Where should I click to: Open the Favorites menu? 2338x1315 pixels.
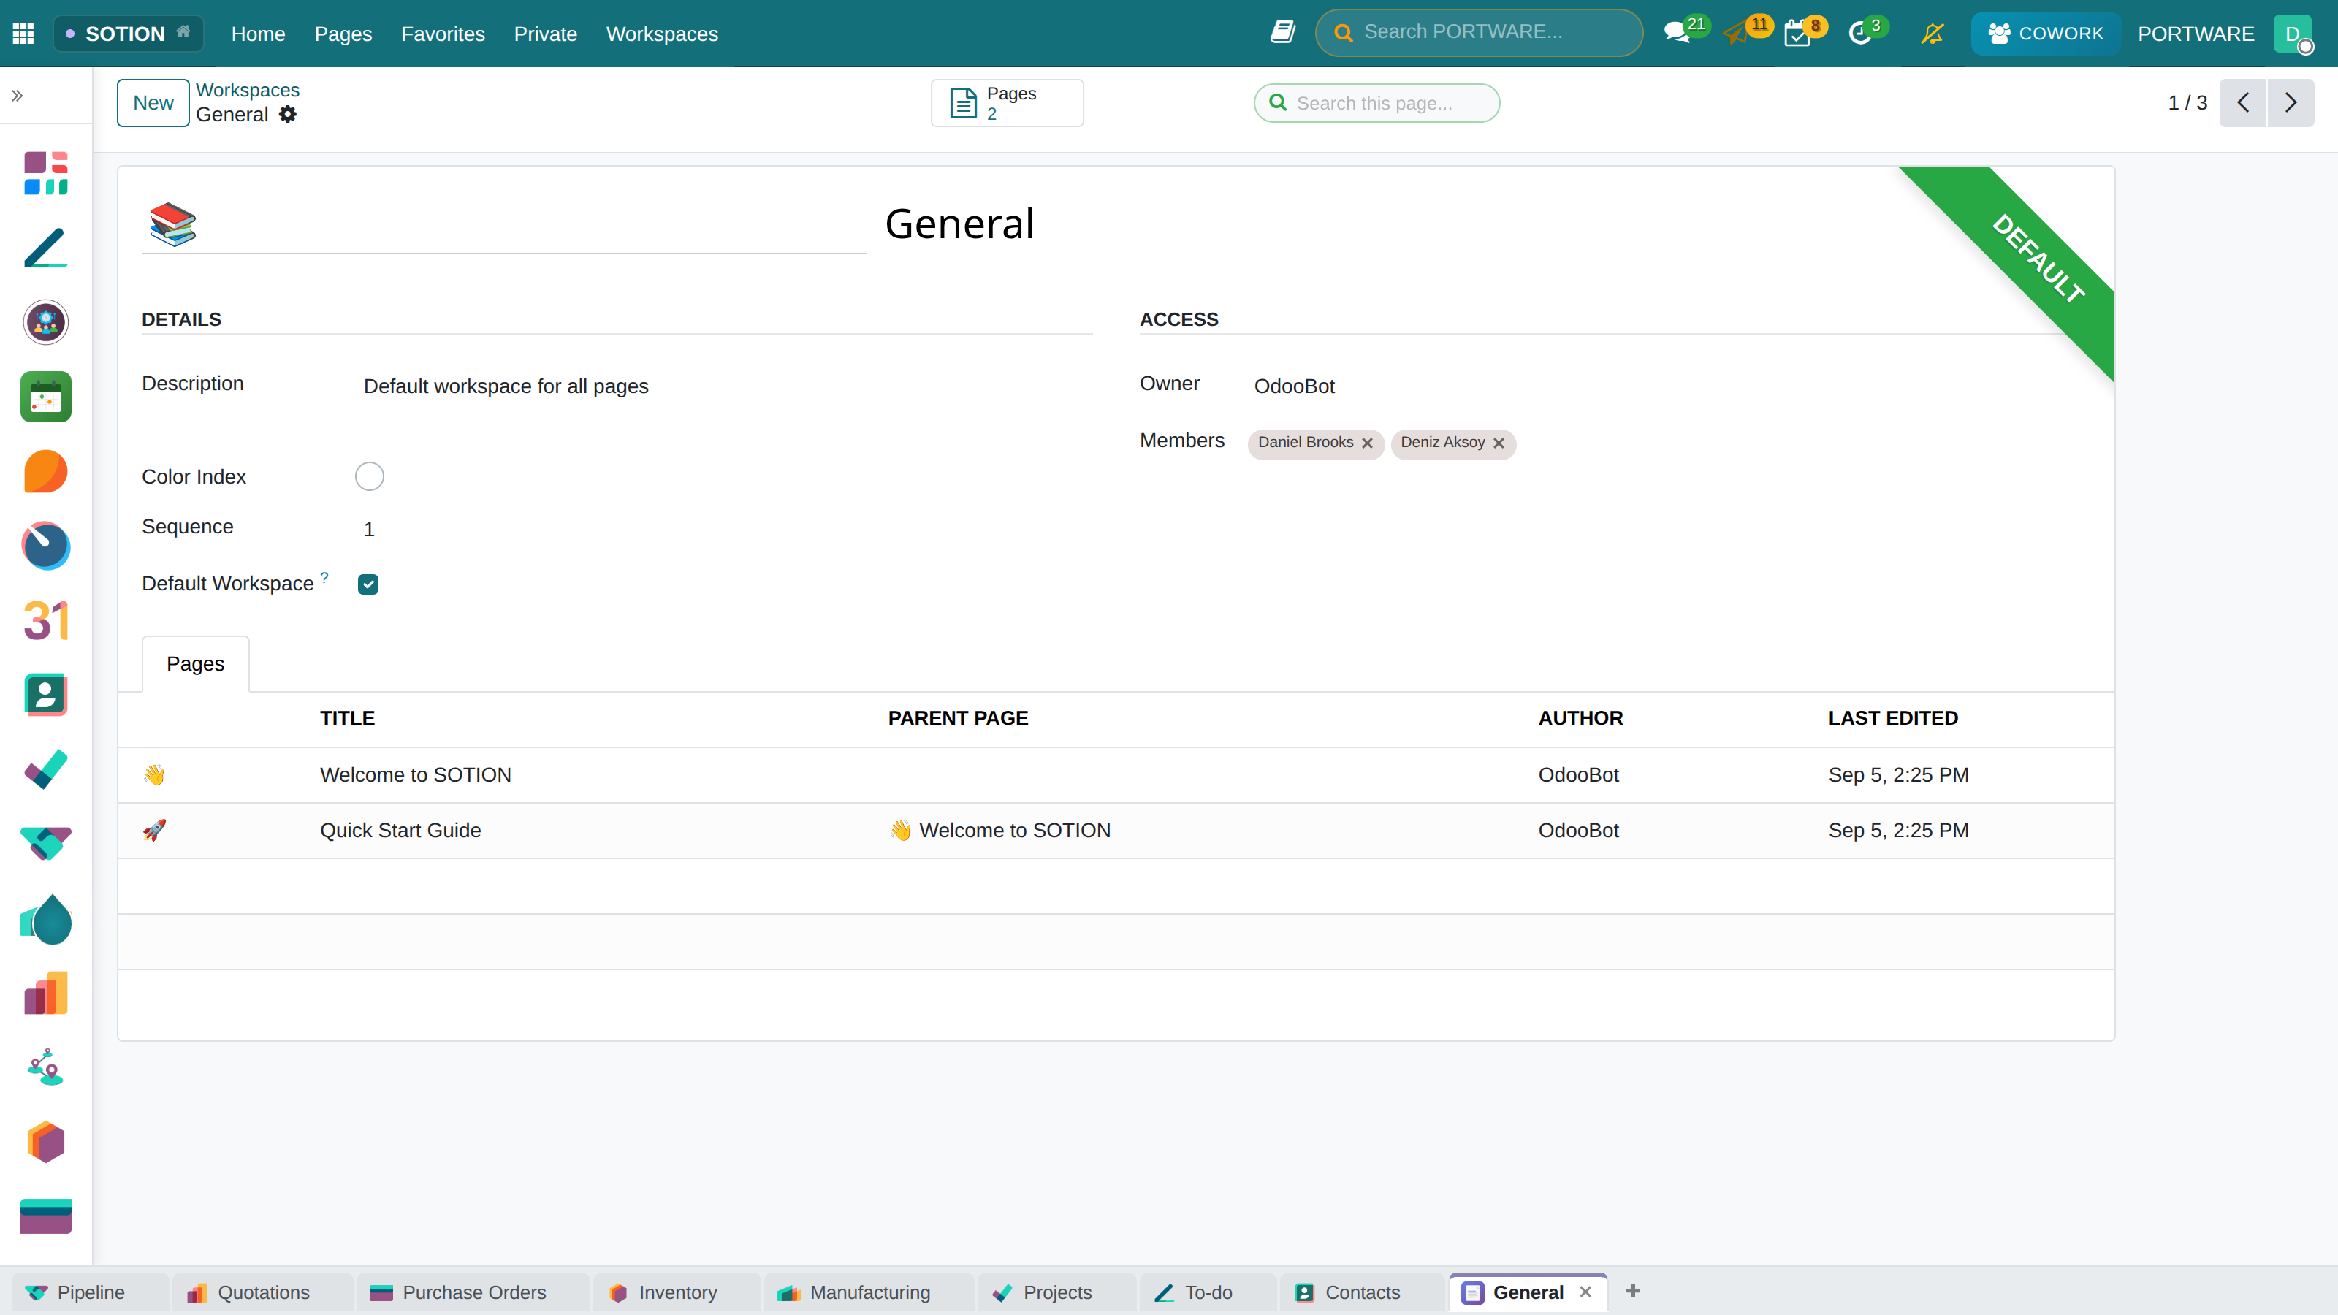(443, 34)
